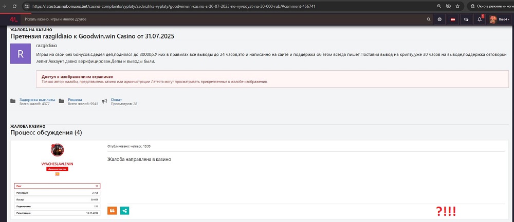Screen dimensions: 514x222
Task: Open the browser tab list dropdown arrow
Action: click(x=5, y=6)
